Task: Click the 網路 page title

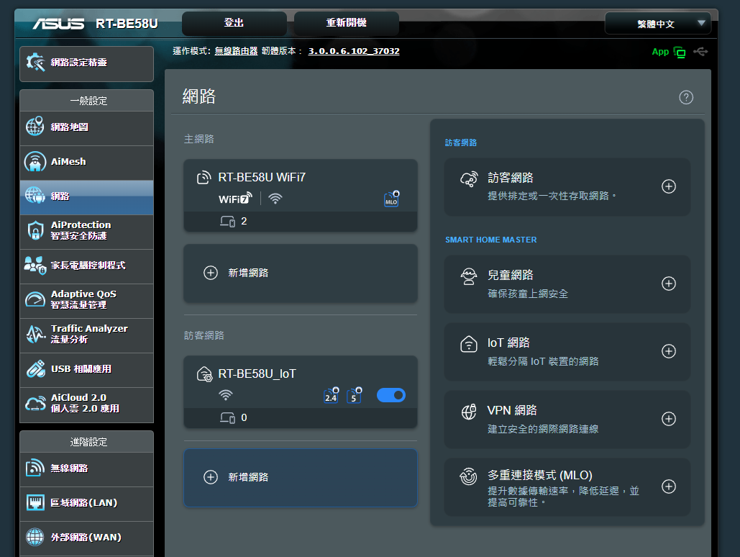Action: [198, 96]
